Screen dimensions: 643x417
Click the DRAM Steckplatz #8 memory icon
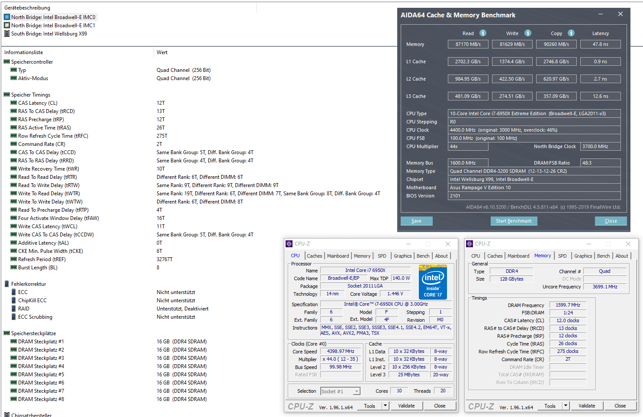tap(14, 399)
